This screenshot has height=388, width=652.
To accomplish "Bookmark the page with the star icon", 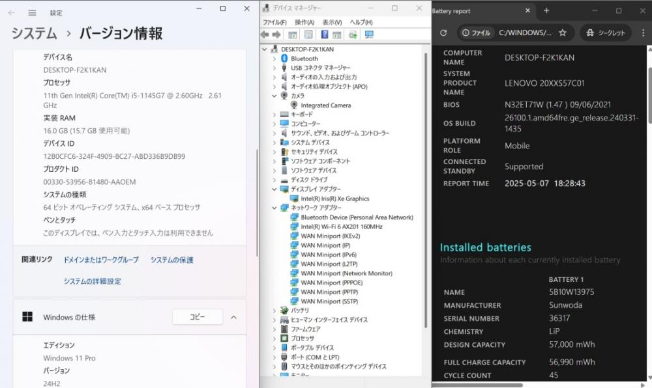I will [x=563, y=33].
